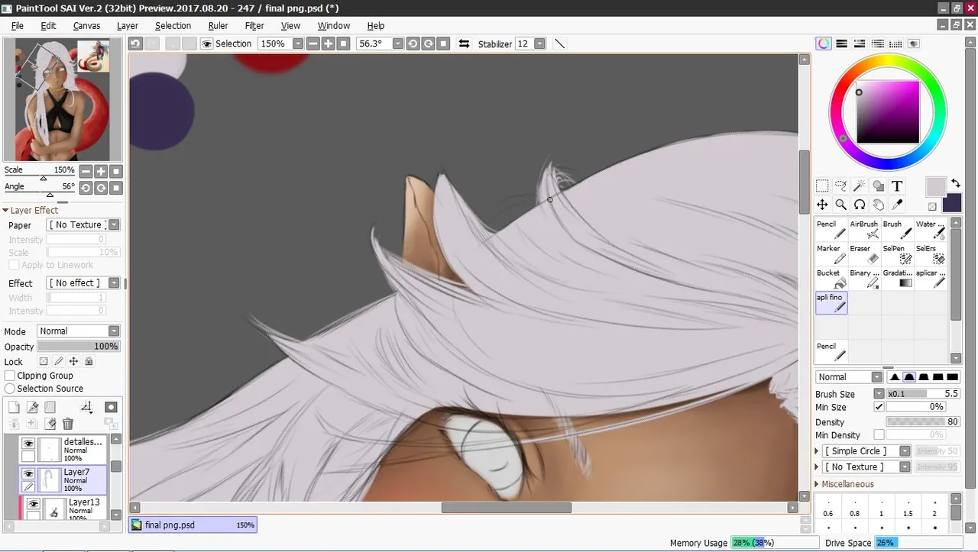Zoom in with toolbar plus button

pyautogui.click(x=328, y=44)
